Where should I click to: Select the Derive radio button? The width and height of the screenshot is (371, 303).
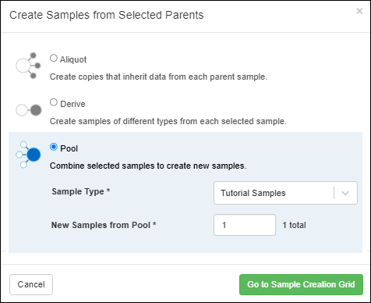pos(54,102)
